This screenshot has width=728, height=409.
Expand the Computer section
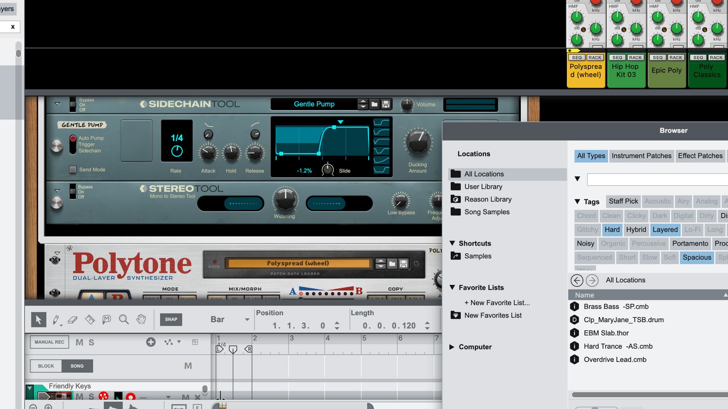click(452, 347)
